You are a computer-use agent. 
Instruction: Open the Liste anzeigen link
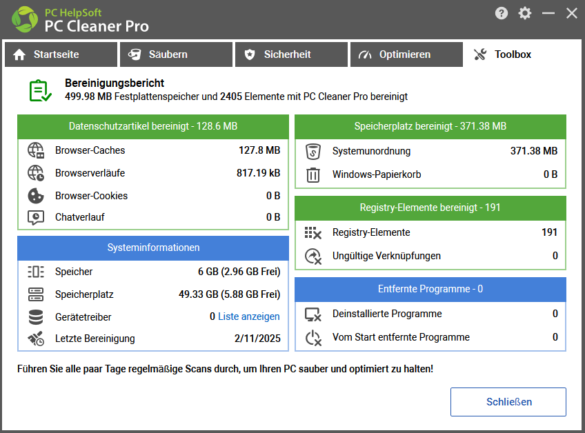tap(249, 316)
